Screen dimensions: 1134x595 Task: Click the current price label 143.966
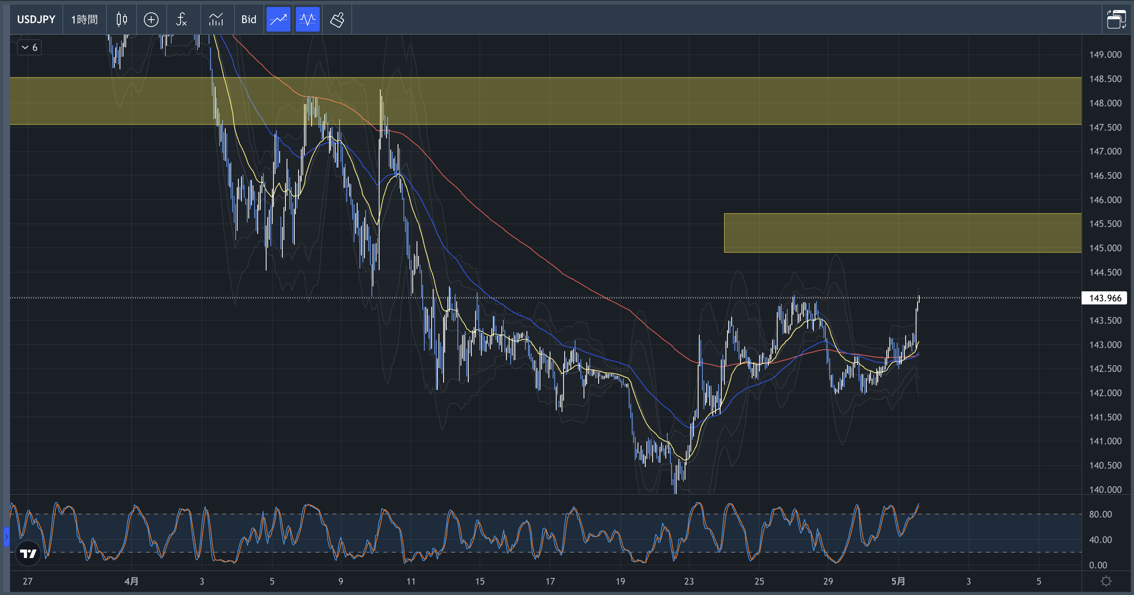(1105, 298)
